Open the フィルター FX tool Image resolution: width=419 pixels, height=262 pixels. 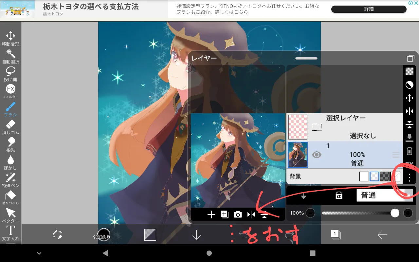[10, 91]
